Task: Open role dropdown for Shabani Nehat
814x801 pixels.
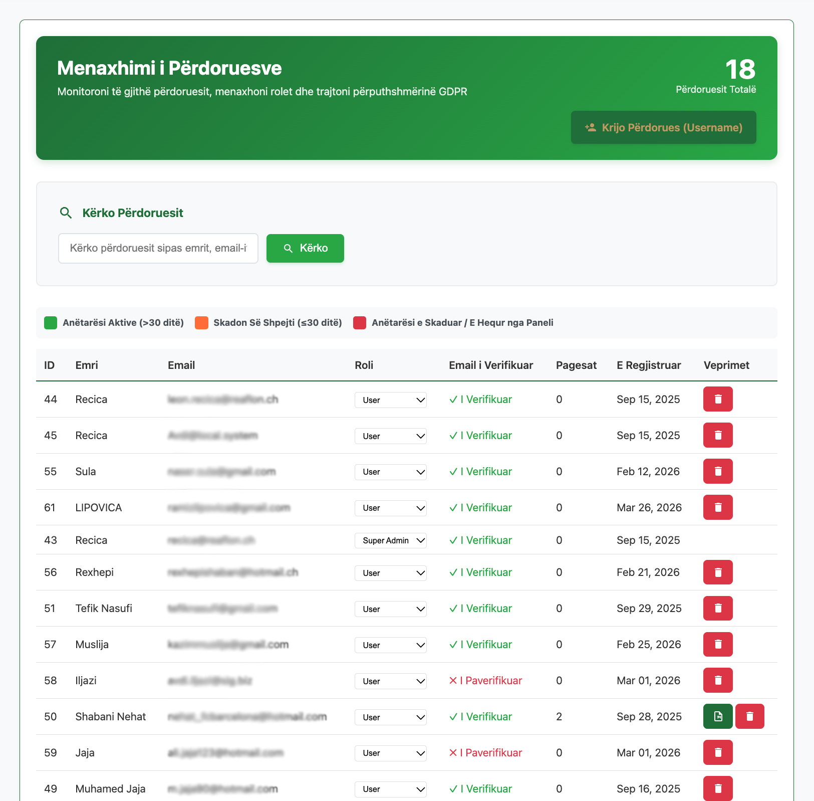Action: pyautogui.click(x=391, y=717)
